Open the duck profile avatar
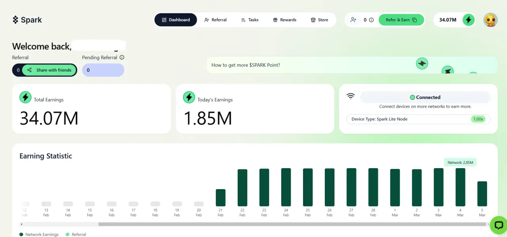 pyautogui.click(x=490, y=20)
